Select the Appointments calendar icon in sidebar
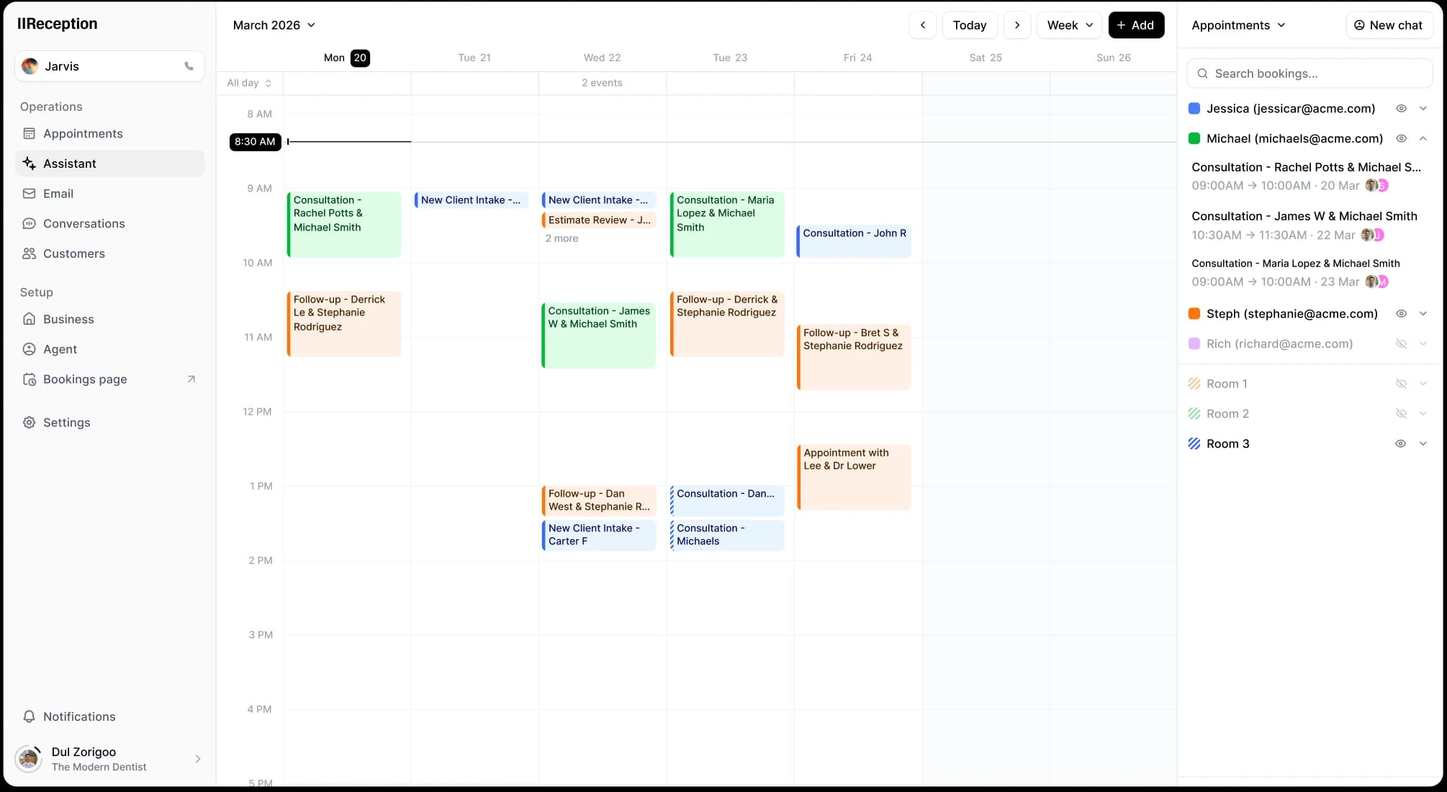The image size is (1447, 792). click(30, 133)
